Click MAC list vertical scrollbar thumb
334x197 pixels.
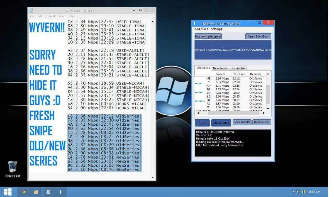[x=268, y=94]
